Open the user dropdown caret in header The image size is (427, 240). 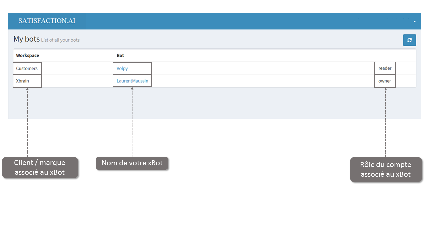point(415,21)
